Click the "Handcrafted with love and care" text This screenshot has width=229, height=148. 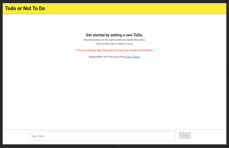(x=107, y=57)
